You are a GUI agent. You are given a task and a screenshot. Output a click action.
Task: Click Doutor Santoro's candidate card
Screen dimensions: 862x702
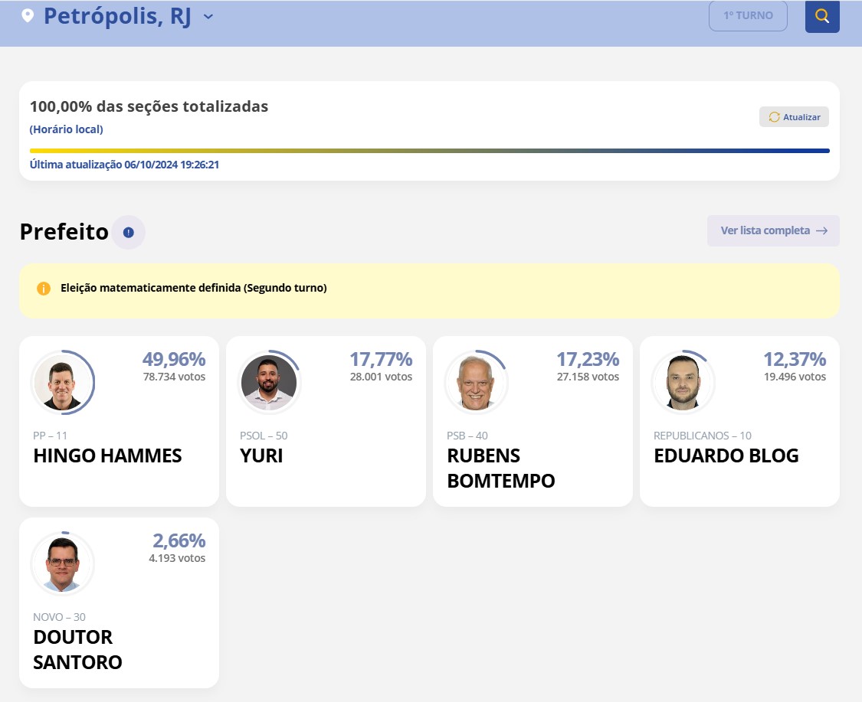coord(119,602)
